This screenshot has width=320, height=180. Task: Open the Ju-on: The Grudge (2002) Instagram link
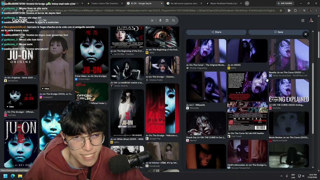click(x=56, y=94)
